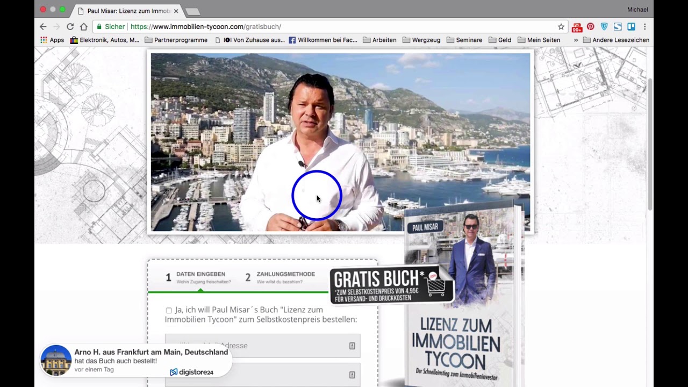Click the address bar URL

click(206, 26)
